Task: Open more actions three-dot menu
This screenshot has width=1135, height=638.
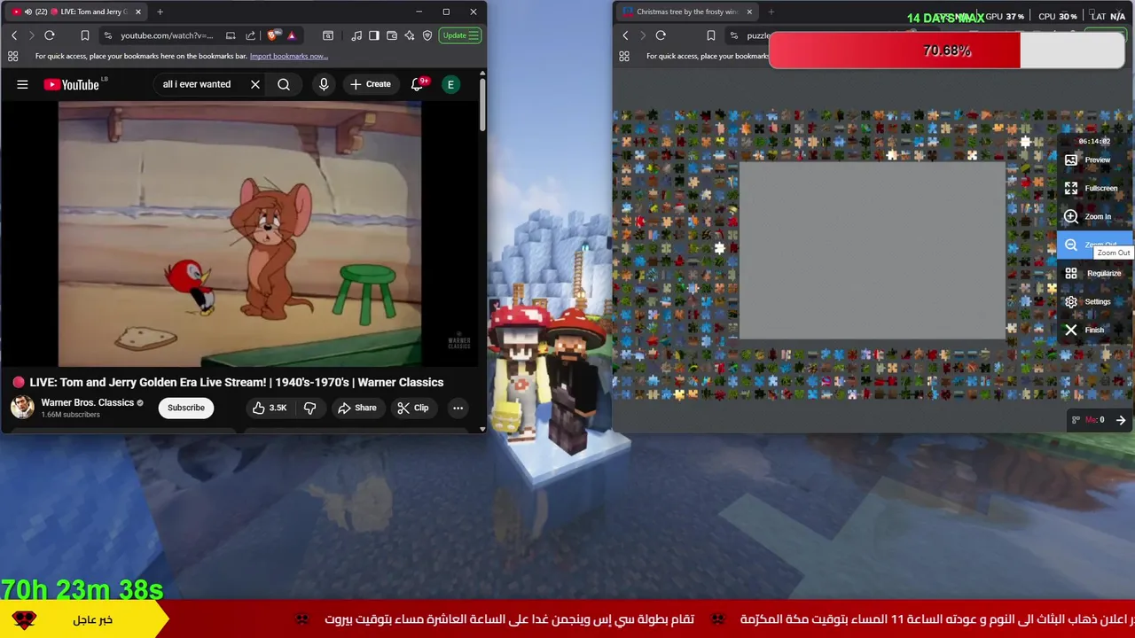Action: tap(458, 408)
